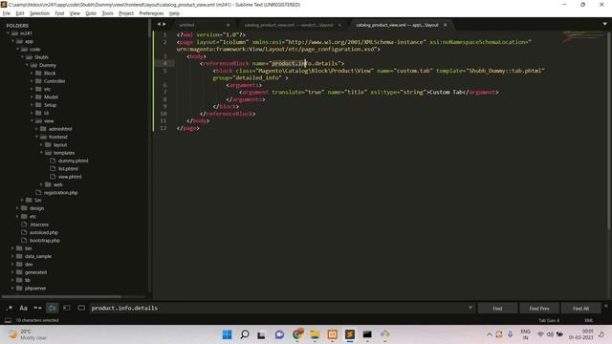Expand the Setup folder
Image resolution: width=612 pixels, height=344 pixels.
32,105
